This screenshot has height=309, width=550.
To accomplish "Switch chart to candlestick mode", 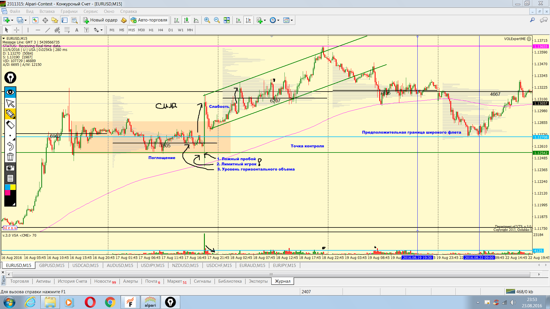I will 186,20.
